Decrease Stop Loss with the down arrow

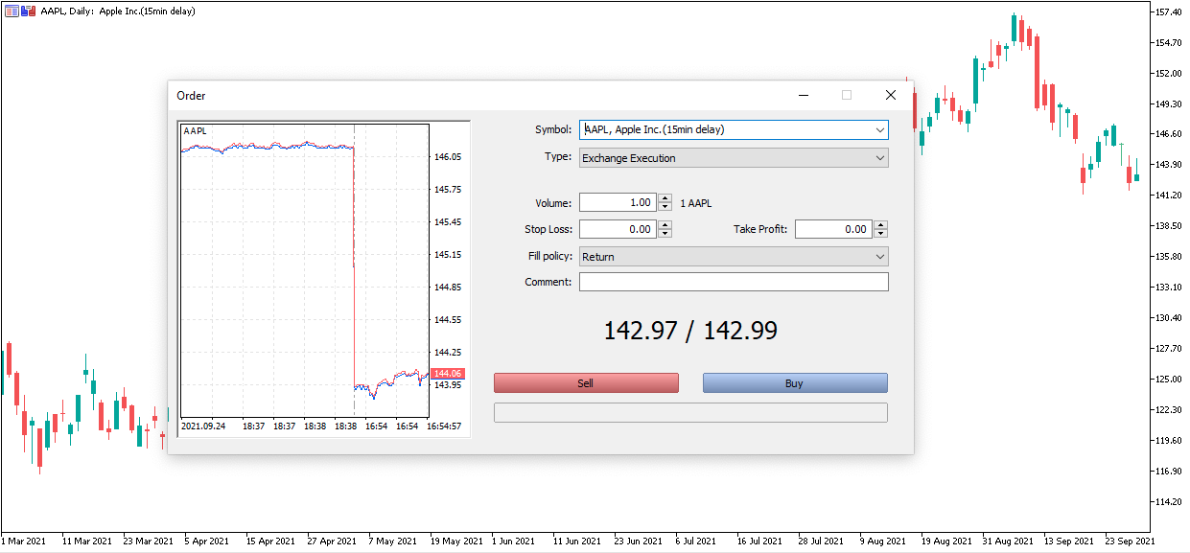coord(665,234)
